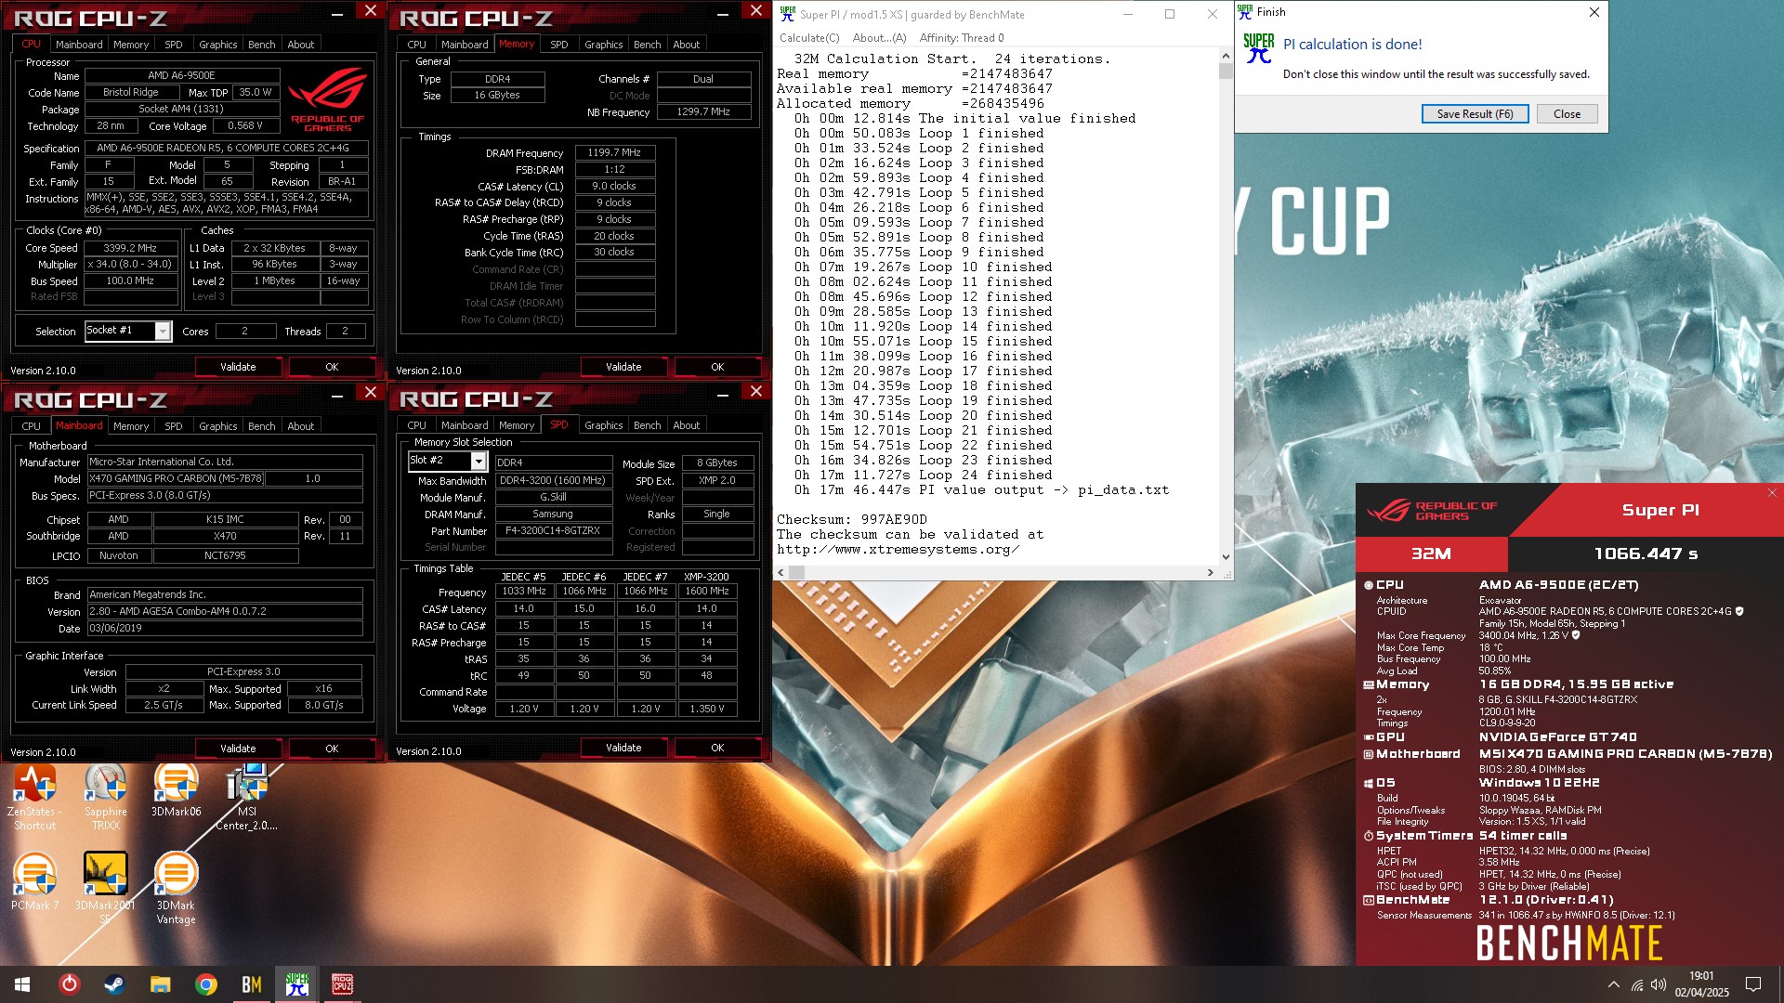Click XMP-3200 column header in Timings Table

[706, 577]
